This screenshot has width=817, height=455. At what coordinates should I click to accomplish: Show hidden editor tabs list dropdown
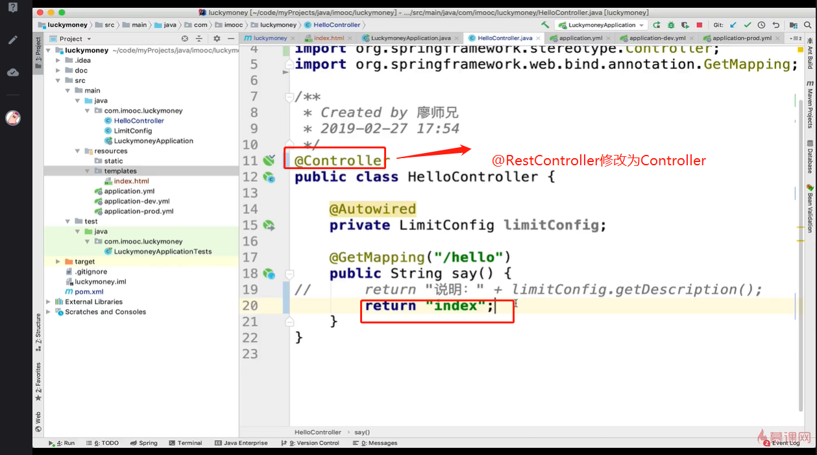[x=796, y=38]
